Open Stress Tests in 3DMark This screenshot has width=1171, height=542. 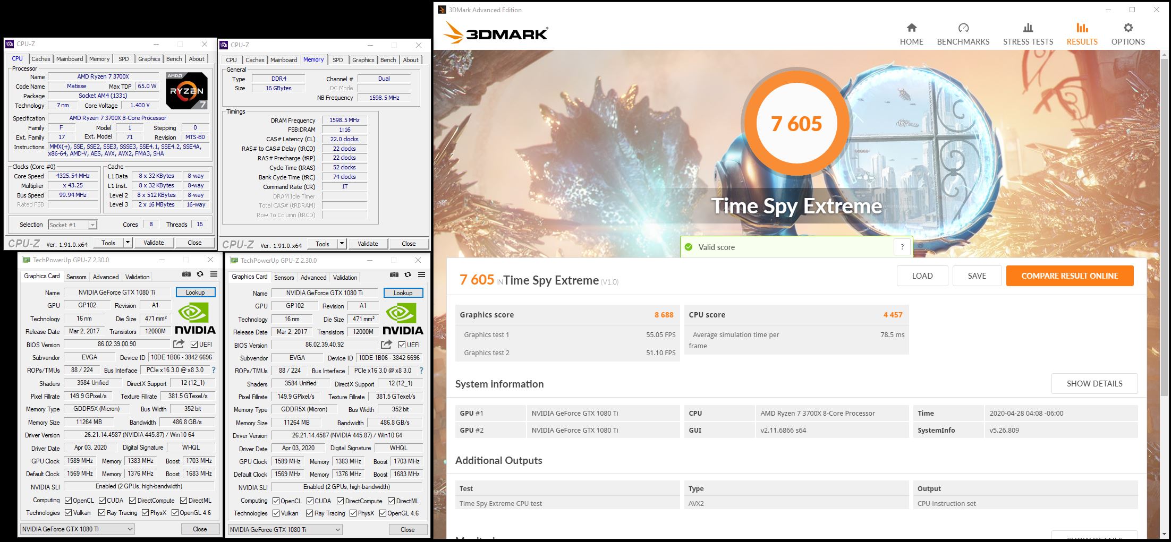tap(1028, 35)
